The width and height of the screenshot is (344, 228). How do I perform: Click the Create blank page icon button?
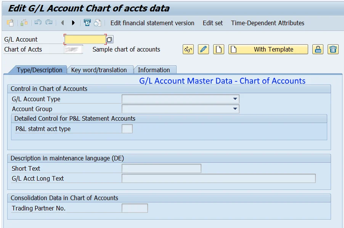[x=219, y=49]
